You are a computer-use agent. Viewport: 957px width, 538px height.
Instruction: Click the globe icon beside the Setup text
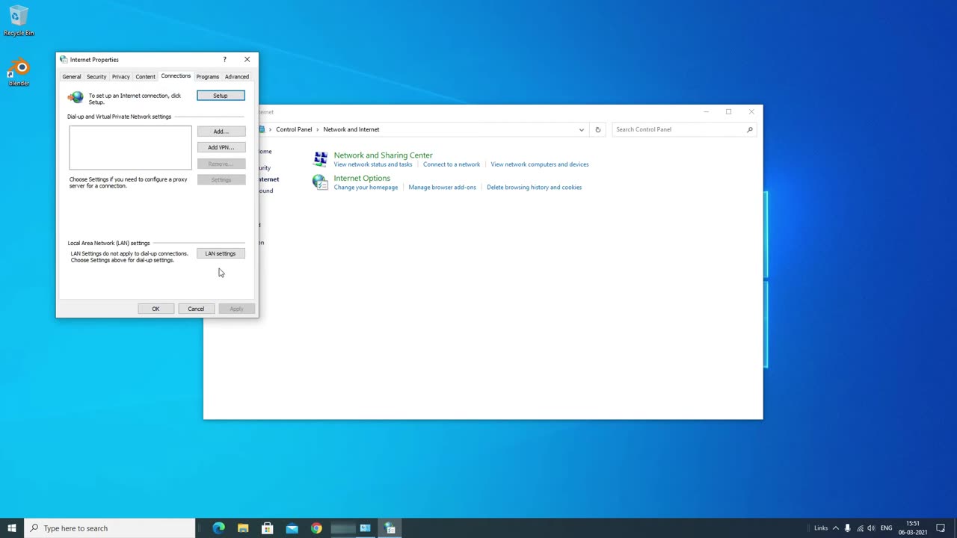coord(76,97)
